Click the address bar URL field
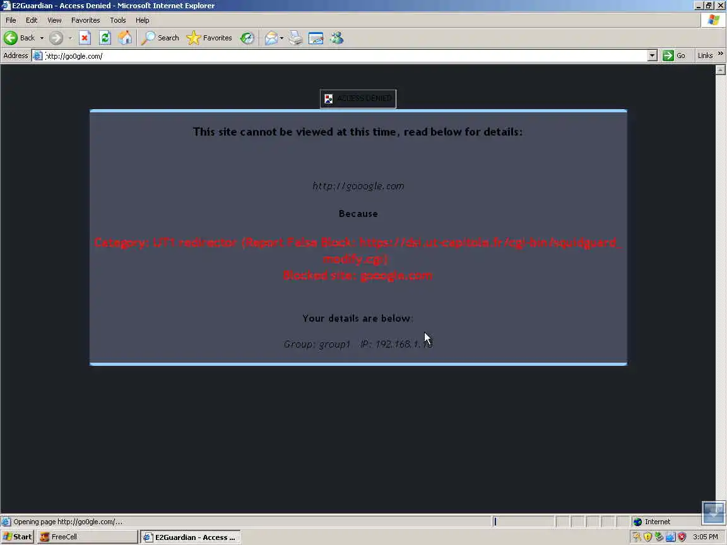 (345, 56)
